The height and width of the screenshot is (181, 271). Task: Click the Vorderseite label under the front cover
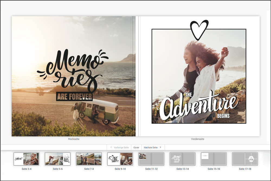pos(198,139)
